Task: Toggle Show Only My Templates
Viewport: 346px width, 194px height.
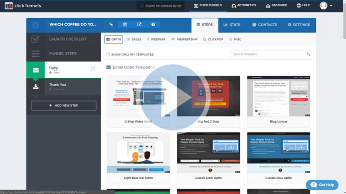Action: coord(130,54)
